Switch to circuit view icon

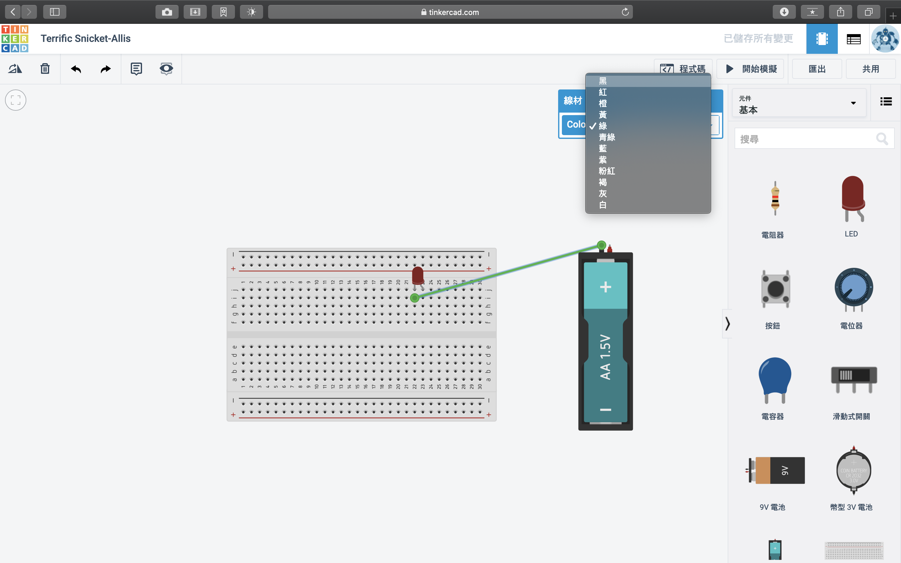822,39
